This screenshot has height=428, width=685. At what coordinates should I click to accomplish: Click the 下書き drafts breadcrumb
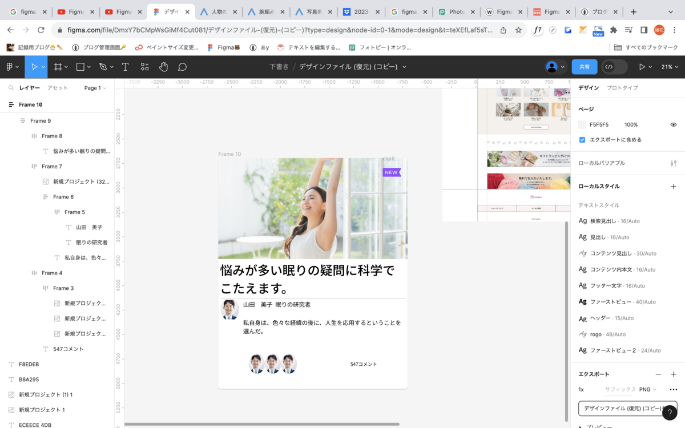pos(279,67)
